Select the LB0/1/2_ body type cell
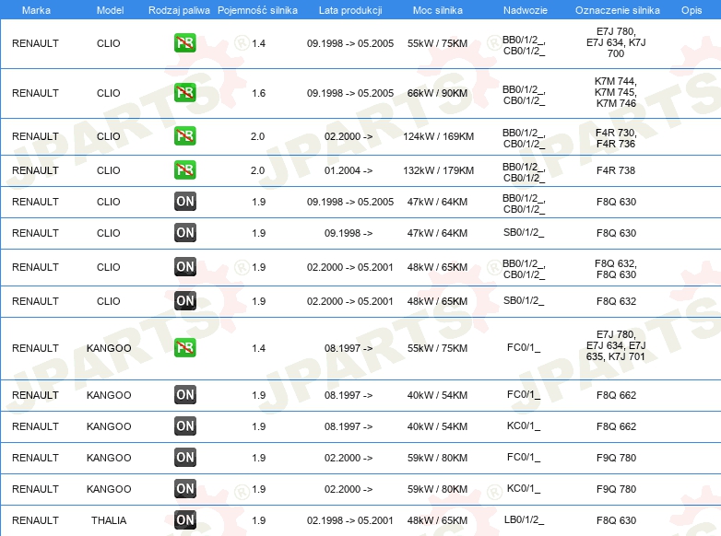The height and width of the screenshot is (536, 721). pyautogui.click(x=523, y=520)
